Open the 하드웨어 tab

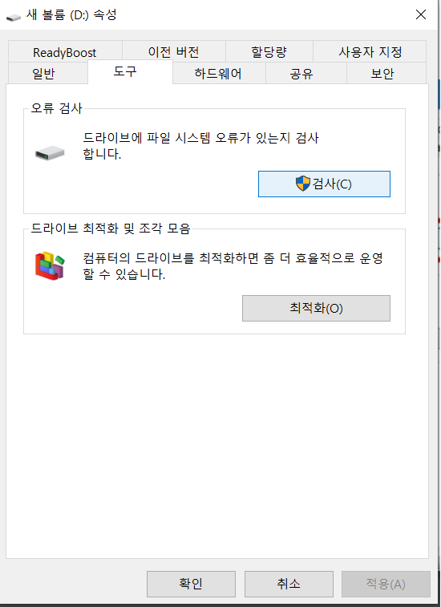point(219,73)
